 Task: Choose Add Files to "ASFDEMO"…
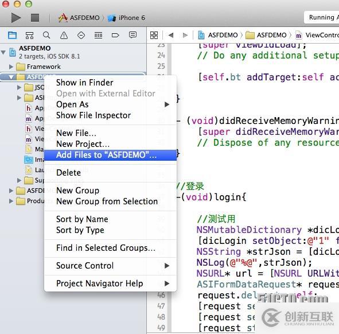(110, 155)
